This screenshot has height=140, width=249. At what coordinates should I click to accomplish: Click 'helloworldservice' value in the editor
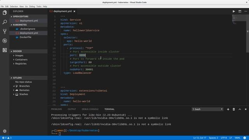click(86, 30)
